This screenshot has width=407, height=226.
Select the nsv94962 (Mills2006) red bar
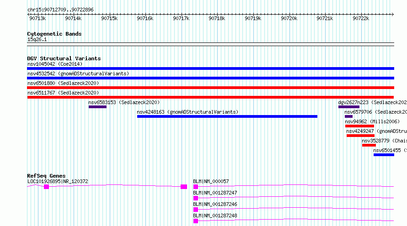tap(359, 126)
